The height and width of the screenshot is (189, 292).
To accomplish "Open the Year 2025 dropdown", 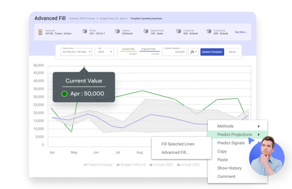I will click(x=104, y=52).
